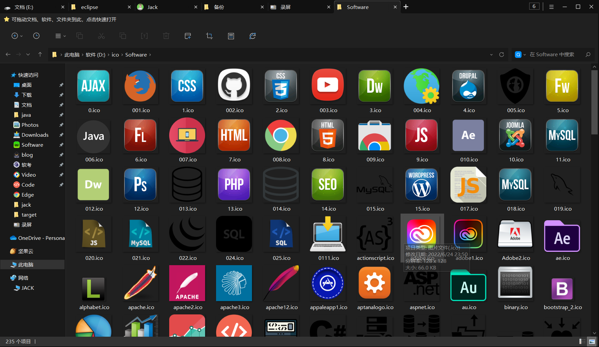Expand the chevron after Software in breadcrumb
The width and height of the screenshot is (599, 347).
150,55
